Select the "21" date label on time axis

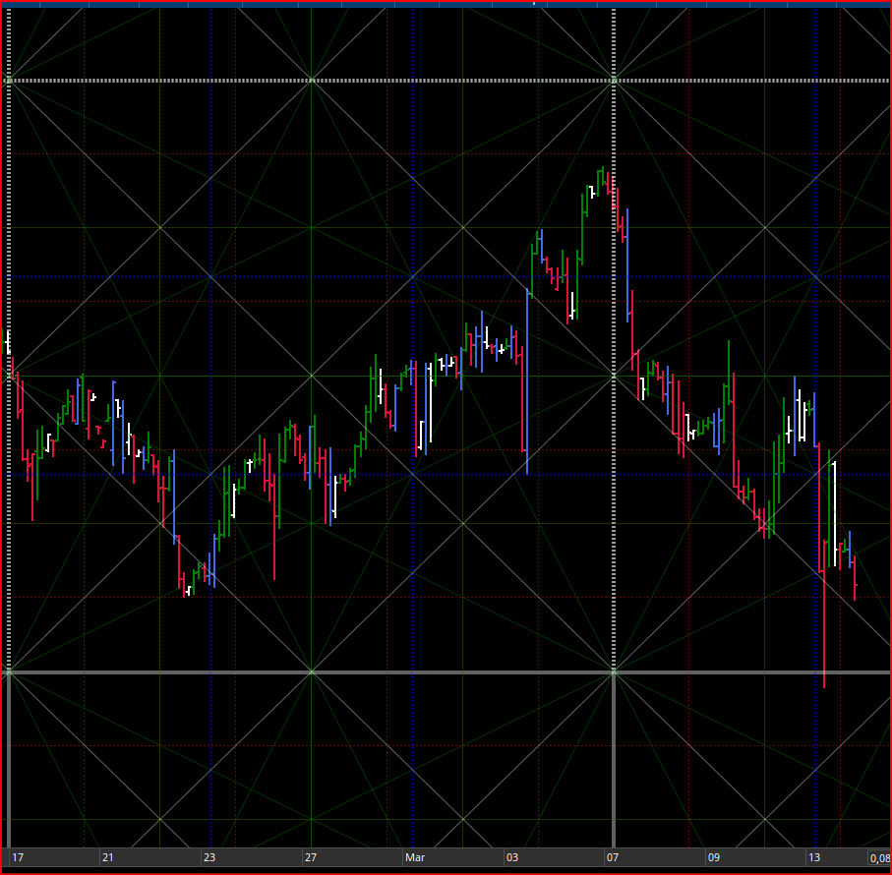click(x=107, y=857)
